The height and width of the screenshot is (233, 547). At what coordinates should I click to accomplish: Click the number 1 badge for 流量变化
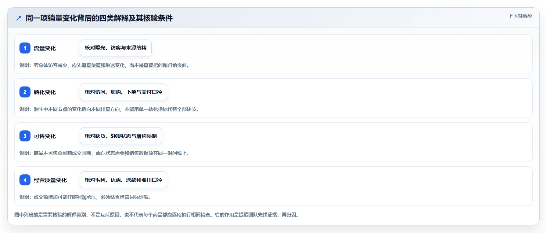click(25, 48)
